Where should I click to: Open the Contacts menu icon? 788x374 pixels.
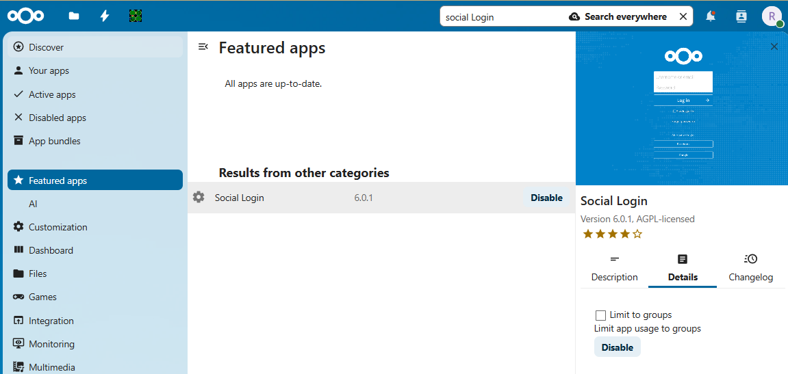click(x=741, y=16)
